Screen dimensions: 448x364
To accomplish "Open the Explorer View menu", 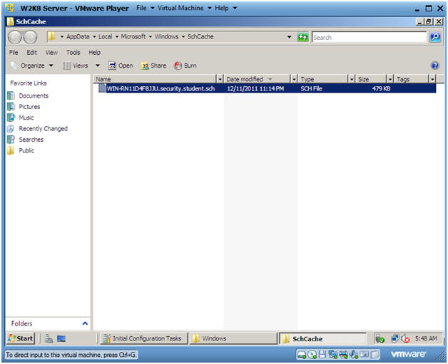I will pyautogui.click(x=51, y=53).
